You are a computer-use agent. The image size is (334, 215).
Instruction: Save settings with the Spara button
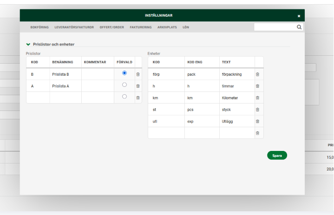click(277, 156)
